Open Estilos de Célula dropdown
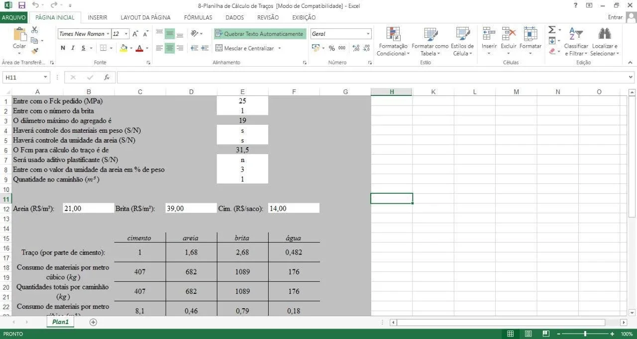This screenshot has width=637, height=339. click(x=462, y=42)
